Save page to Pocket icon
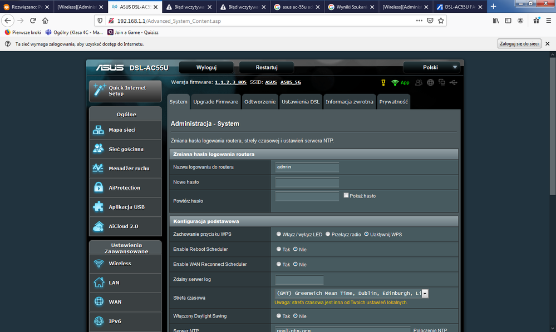 point(430,21)
